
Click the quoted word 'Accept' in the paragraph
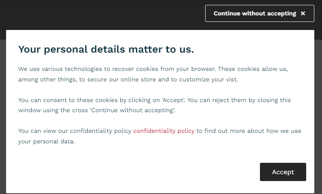click(173, 100)
